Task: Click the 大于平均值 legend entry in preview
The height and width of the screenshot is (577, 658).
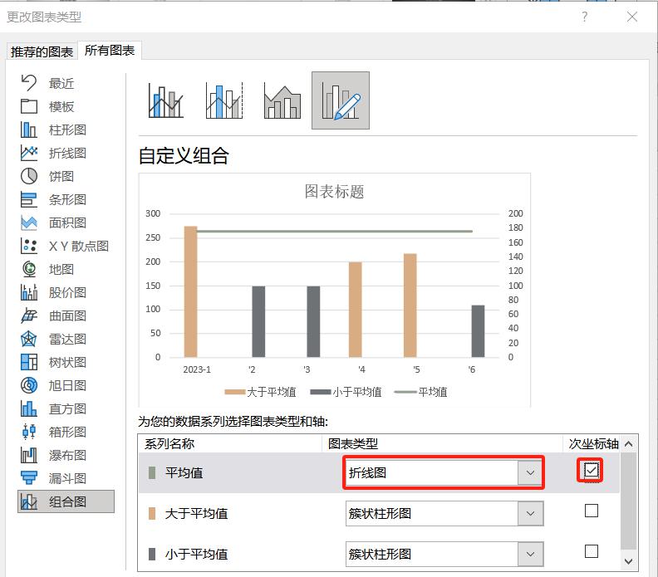Action: pos(260,392)
